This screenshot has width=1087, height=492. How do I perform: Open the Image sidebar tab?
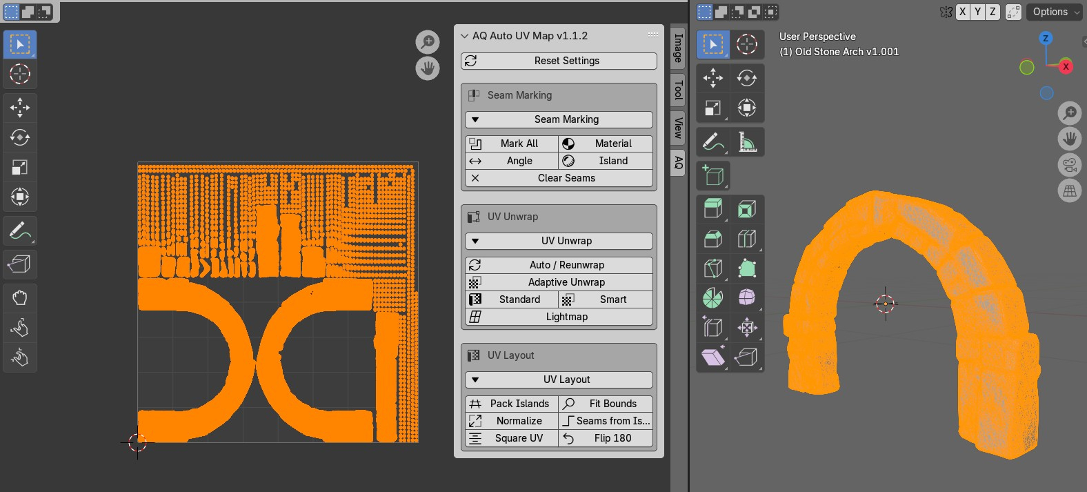coord(678,48)
